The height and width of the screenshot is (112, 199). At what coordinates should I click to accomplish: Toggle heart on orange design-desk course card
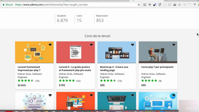pyautogui.click(x=91, y=95)
